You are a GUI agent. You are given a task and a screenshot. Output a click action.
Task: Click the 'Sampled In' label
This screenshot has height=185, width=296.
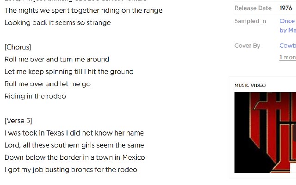tap(250, 21)
